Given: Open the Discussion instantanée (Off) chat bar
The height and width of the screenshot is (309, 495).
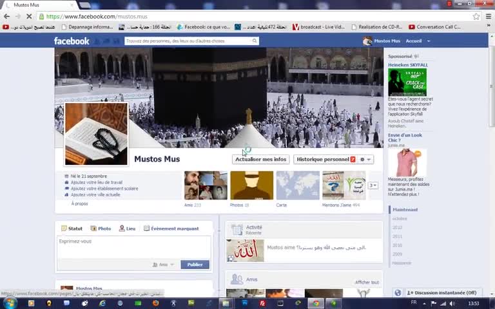Looking at the screenshot, I should (442, 293).
